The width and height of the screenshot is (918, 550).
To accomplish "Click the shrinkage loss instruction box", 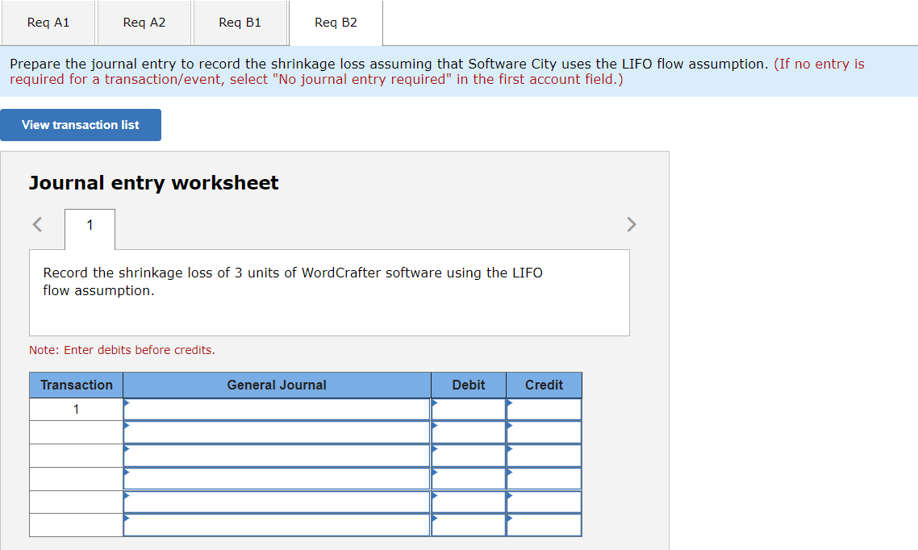I will 329,292.
